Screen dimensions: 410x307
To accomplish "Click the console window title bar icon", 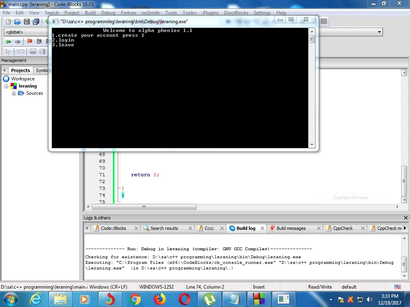I will 55,22.
